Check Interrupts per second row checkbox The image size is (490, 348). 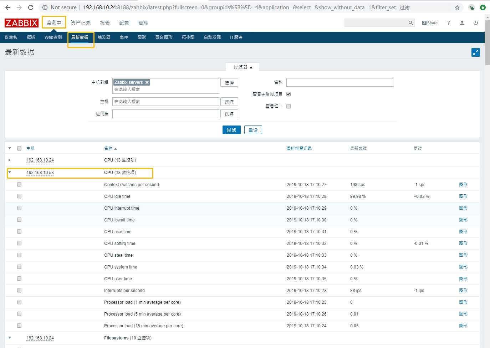[x=19, y=290]
